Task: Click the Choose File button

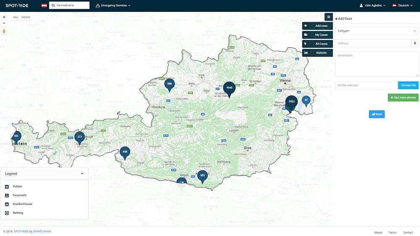Action: [408, 85]
